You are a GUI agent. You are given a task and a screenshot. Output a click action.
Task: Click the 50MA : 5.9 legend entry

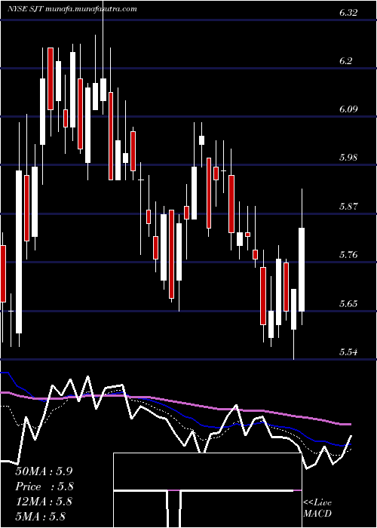coord(44,471)
